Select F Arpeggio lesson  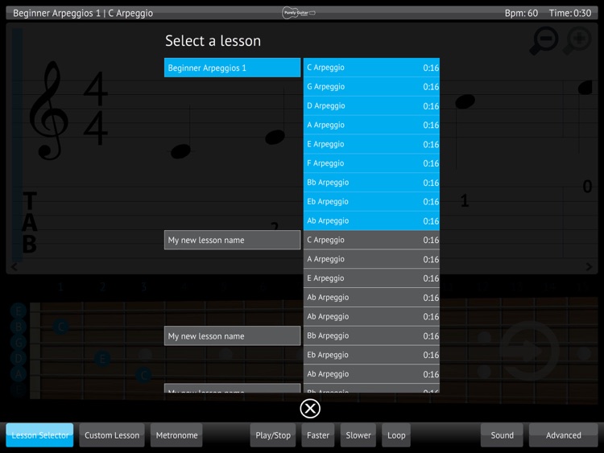371,163
